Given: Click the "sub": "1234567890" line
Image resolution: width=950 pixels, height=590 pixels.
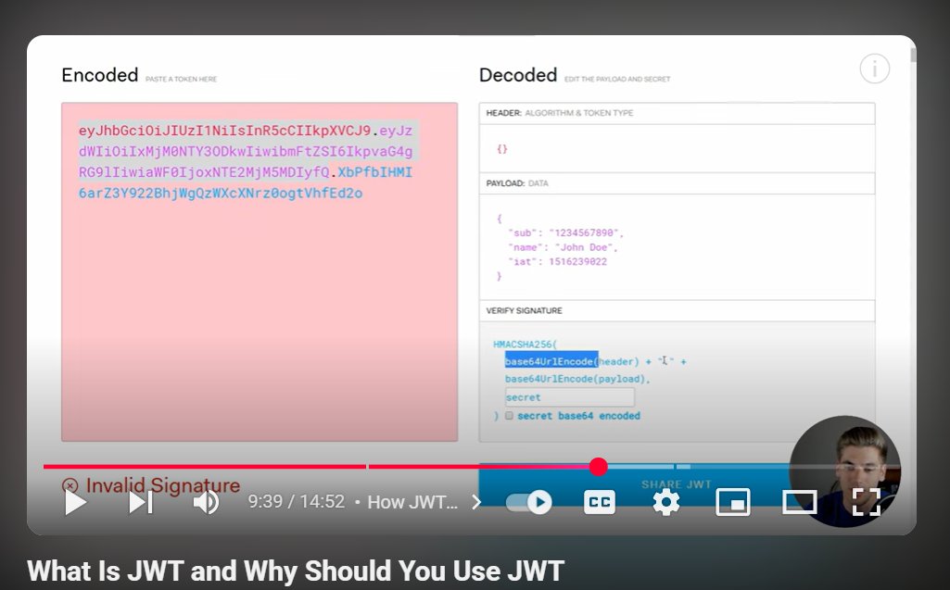Looking at the screenshot, I should point(566,232).
